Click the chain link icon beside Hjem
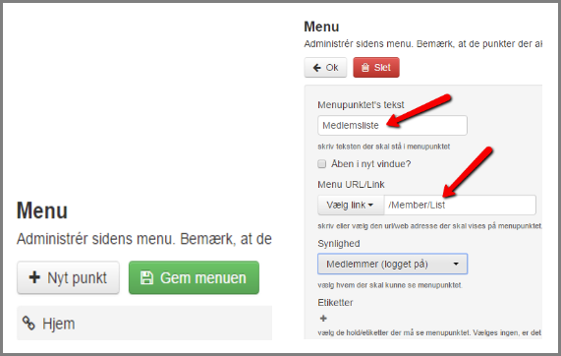The width and height of the screenshot is (561, 356). coord(28,323)
